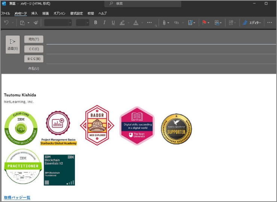Select the メッセージ ribbon tab

(21, 13)
